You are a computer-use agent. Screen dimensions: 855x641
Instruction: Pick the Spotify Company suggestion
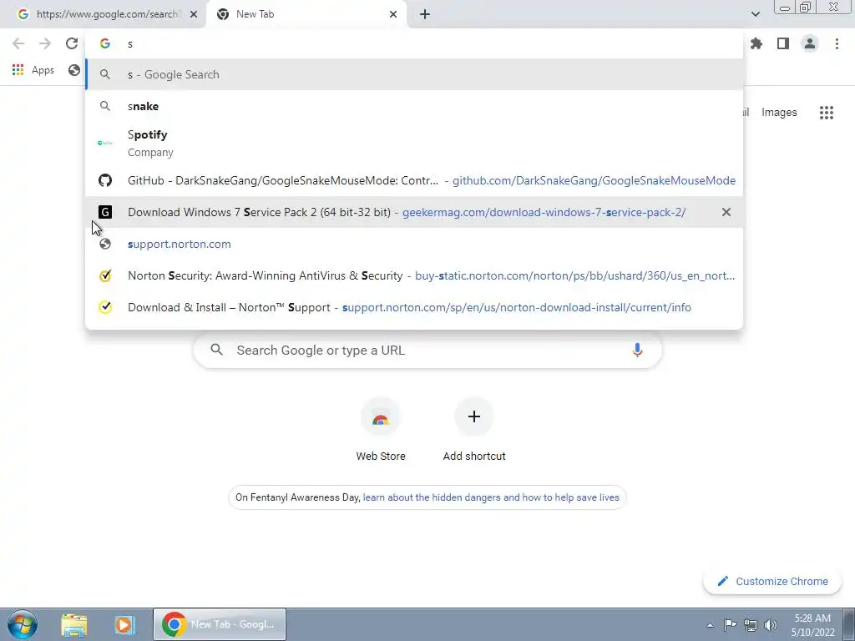[x=414, y=144]
